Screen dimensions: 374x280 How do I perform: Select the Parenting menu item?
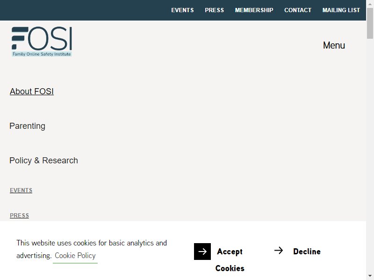(x=27, y=126)
